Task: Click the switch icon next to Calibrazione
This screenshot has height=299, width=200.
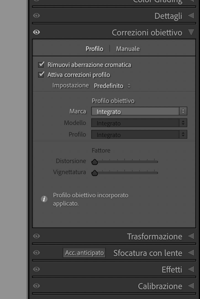Action: pyautogui.click(x=192, y=286)
